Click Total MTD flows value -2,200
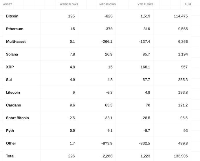This screenshot has height=161, width=200. 107,156
